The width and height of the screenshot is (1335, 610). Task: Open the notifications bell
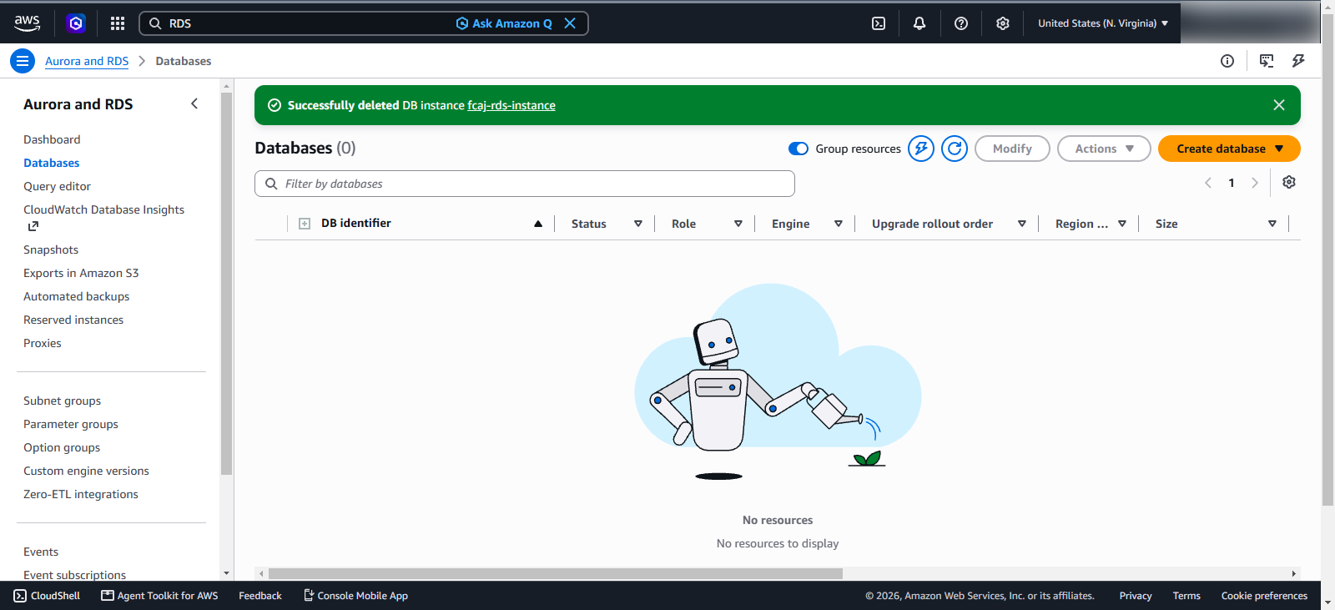pyautogui.click(x=919, y=23)
